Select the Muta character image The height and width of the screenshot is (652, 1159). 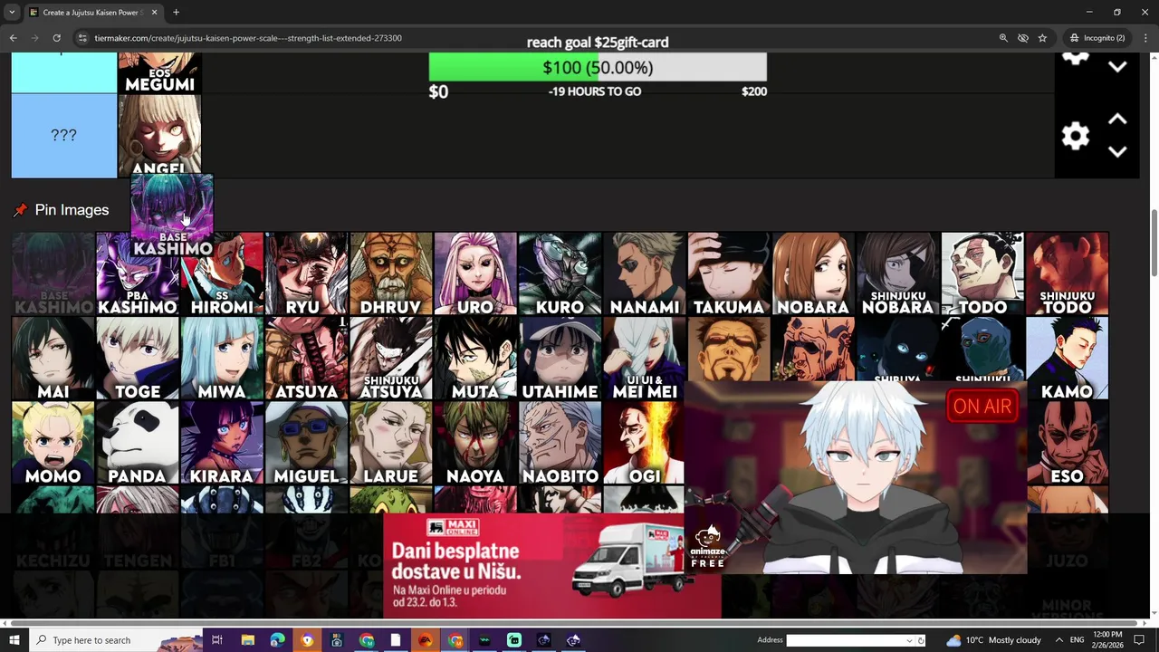tap(475, 359)
